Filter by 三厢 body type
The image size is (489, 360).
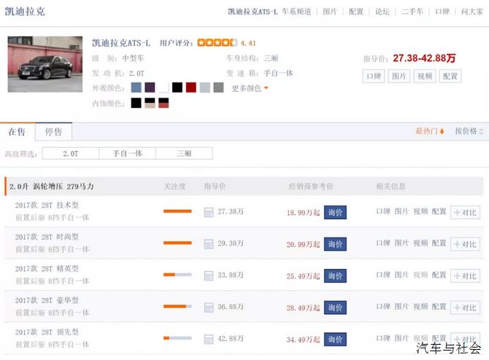(x=184, y=154)
